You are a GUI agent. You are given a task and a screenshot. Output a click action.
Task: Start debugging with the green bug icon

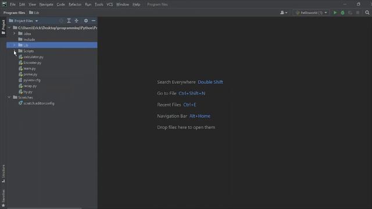coord(342,13)
